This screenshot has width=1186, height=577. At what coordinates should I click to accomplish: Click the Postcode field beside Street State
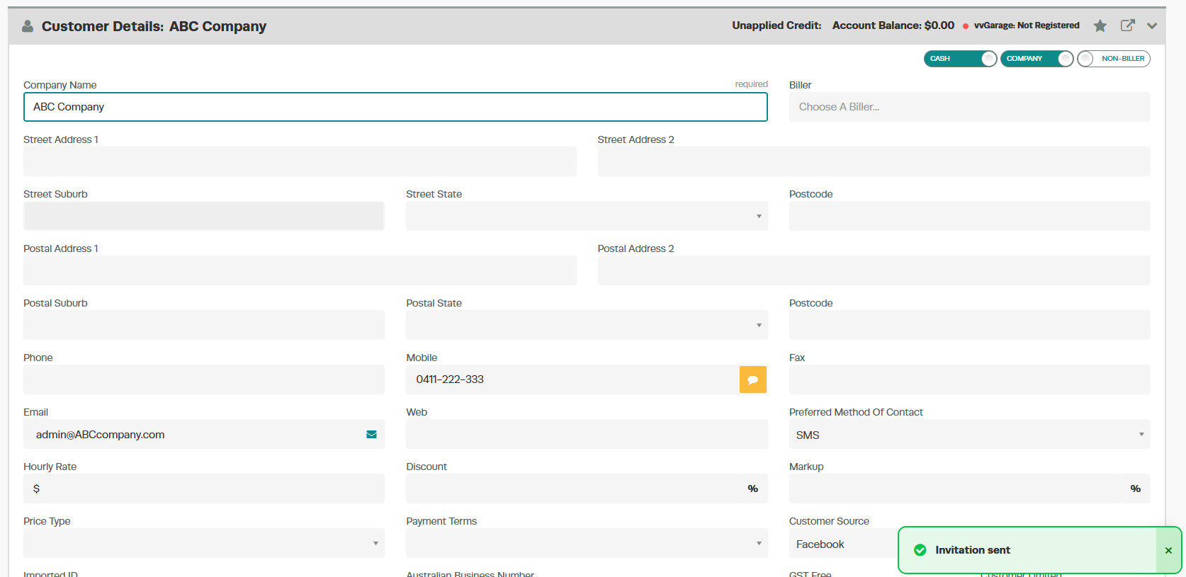(x=969, y=216)
